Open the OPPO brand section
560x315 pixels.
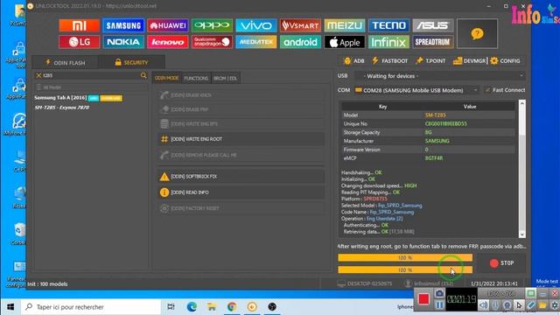click(x=212, y=25)
